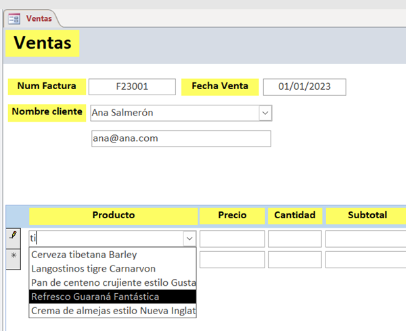The image size is (406, 331).
Task: Click the Ventas form title heading
Action: click(x=43, y=43)
